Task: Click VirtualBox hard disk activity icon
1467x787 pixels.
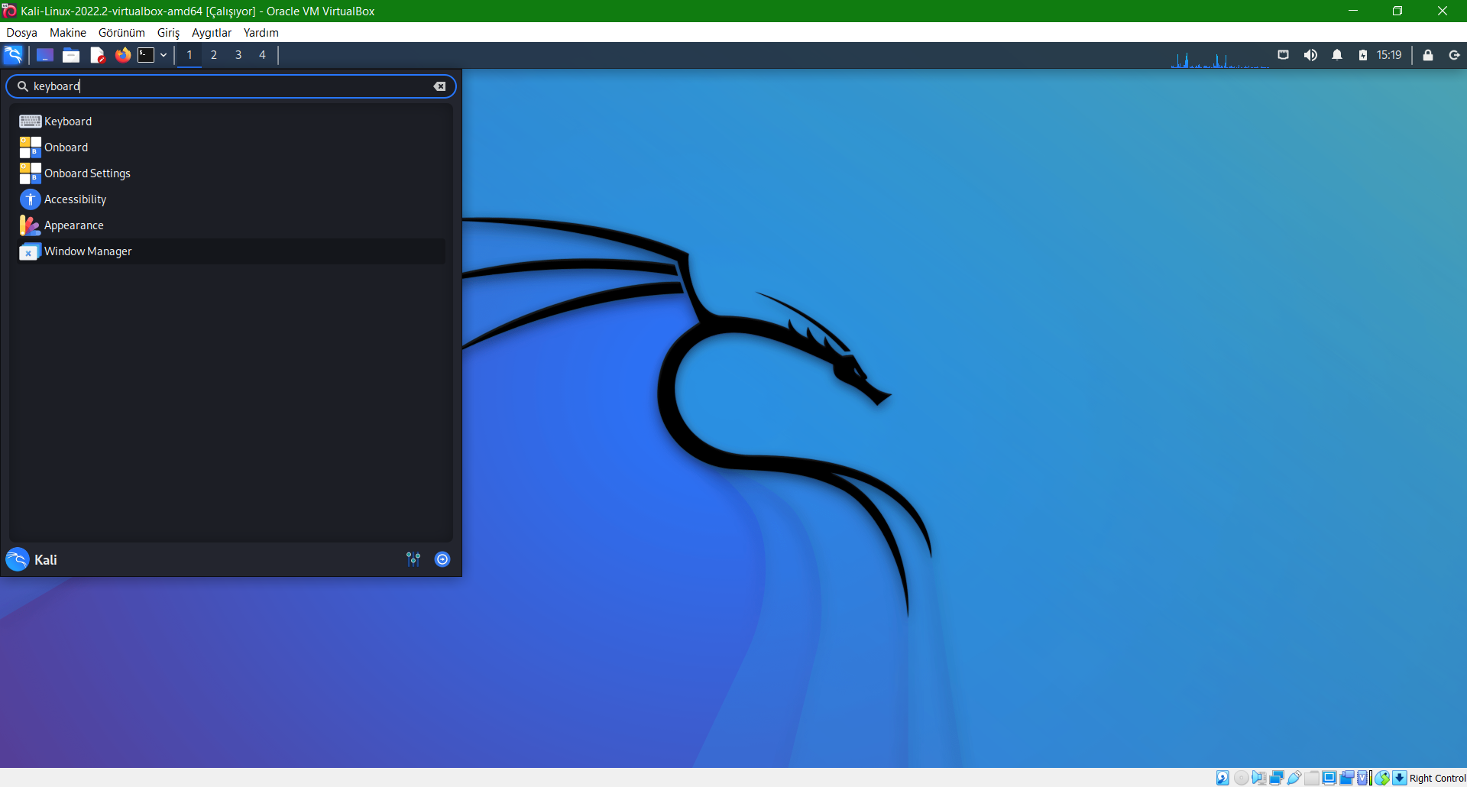Action: 1222,778
